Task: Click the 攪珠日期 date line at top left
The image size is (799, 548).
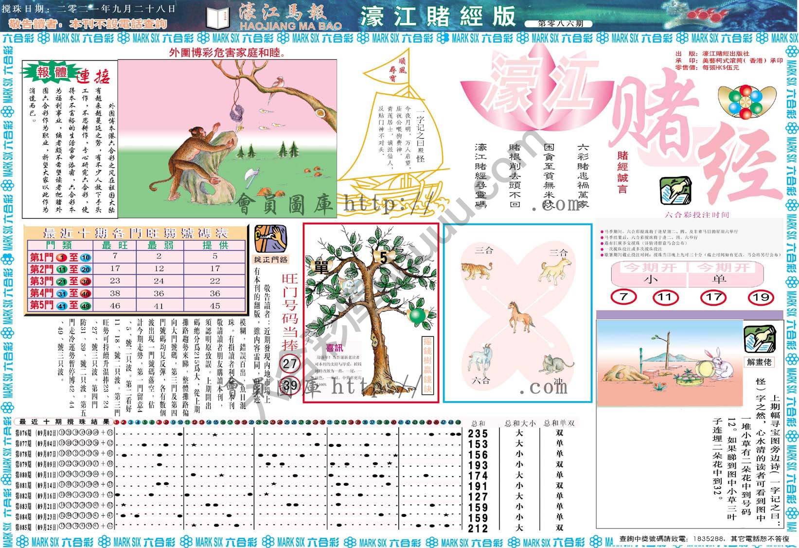Action: 88,9
